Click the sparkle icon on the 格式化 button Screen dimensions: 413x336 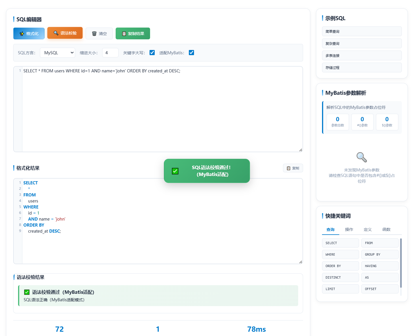point(22,34)
